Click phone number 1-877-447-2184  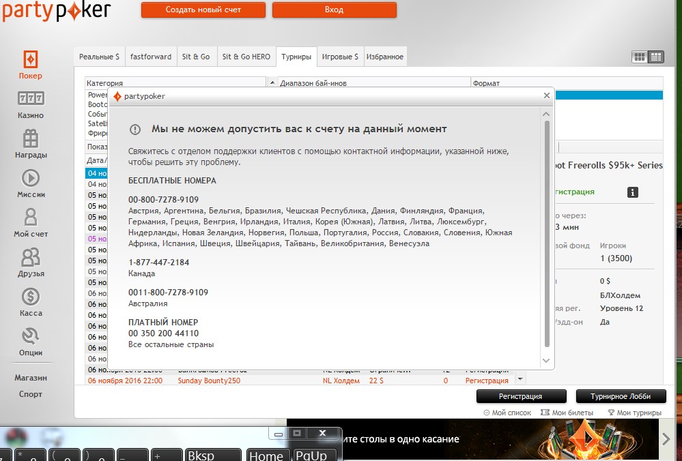(158, 263)
